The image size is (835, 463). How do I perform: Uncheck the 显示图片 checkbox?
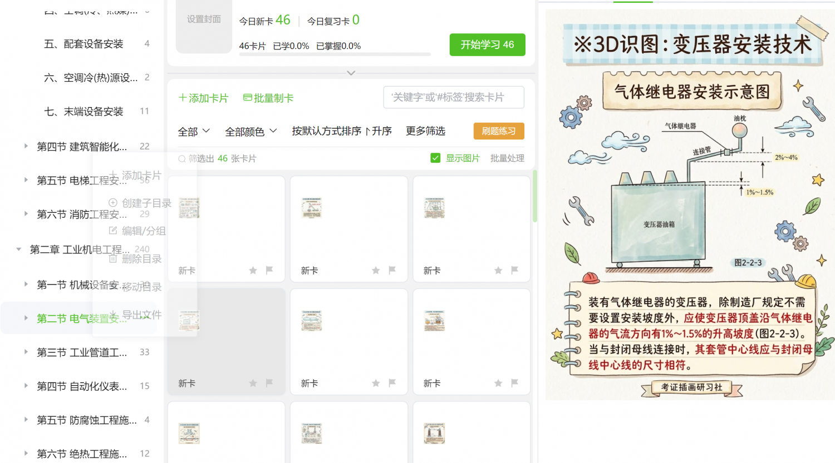coord(435,158)
